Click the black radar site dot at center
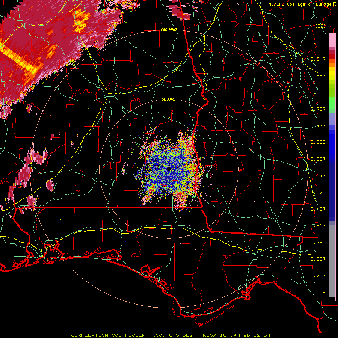338x338 pixels. (169, 169)
